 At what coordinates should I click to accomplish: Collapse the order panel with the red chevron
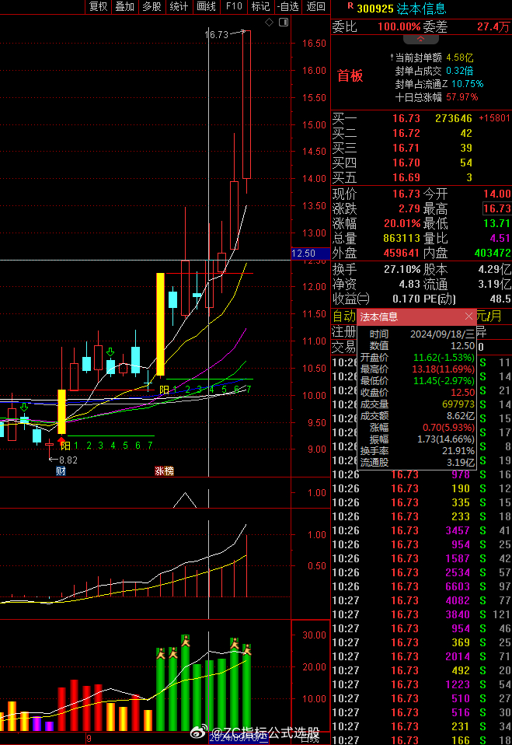pyautogui.click(x=421, y=39)
